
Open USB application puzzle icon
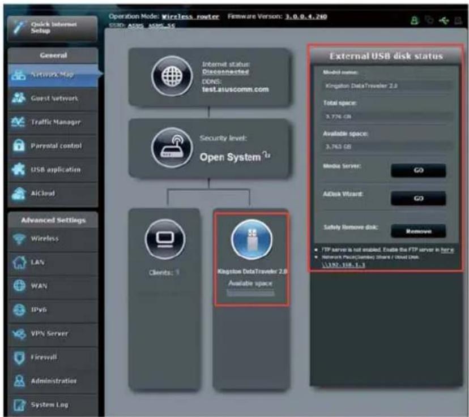pyautogui.click(x=53, y=170)
